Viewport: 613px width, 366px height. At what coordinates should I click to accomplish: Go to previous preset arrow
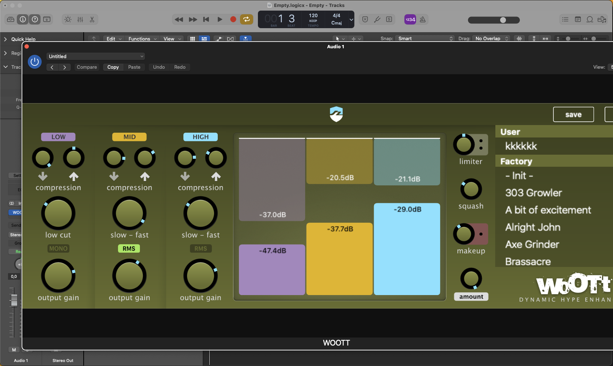[52, 67]
